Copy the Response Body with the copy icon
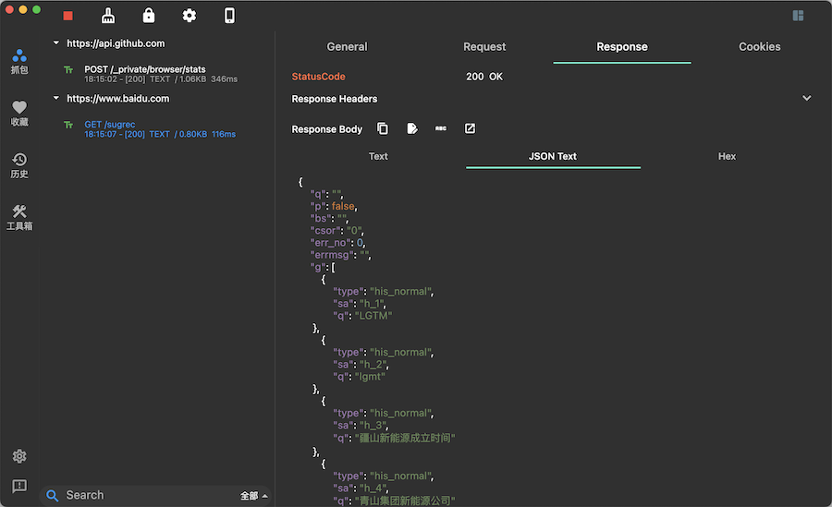 (383, 128)
